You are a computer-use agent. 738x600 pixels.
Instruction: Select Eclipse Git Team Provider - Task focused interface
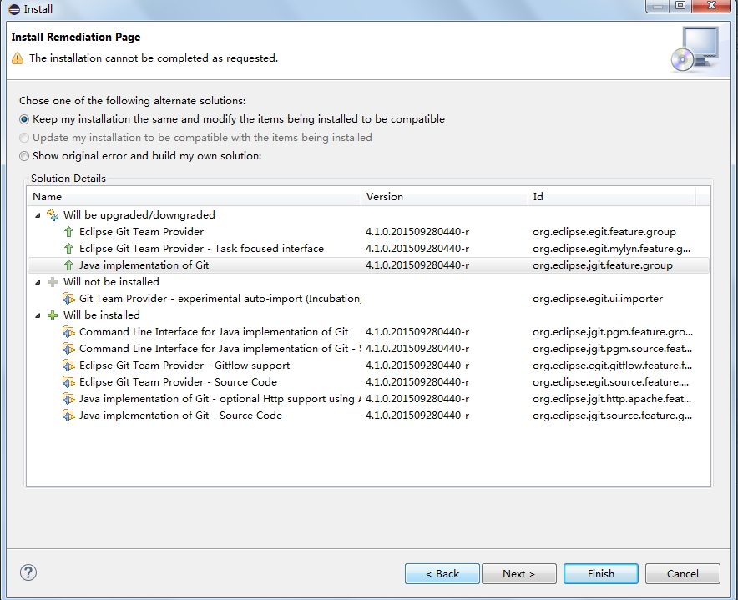pos(368,249)
